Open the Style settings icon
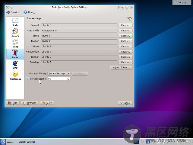Screen dimensions: 193x145 pyautogui.click(x=15, y=22)
